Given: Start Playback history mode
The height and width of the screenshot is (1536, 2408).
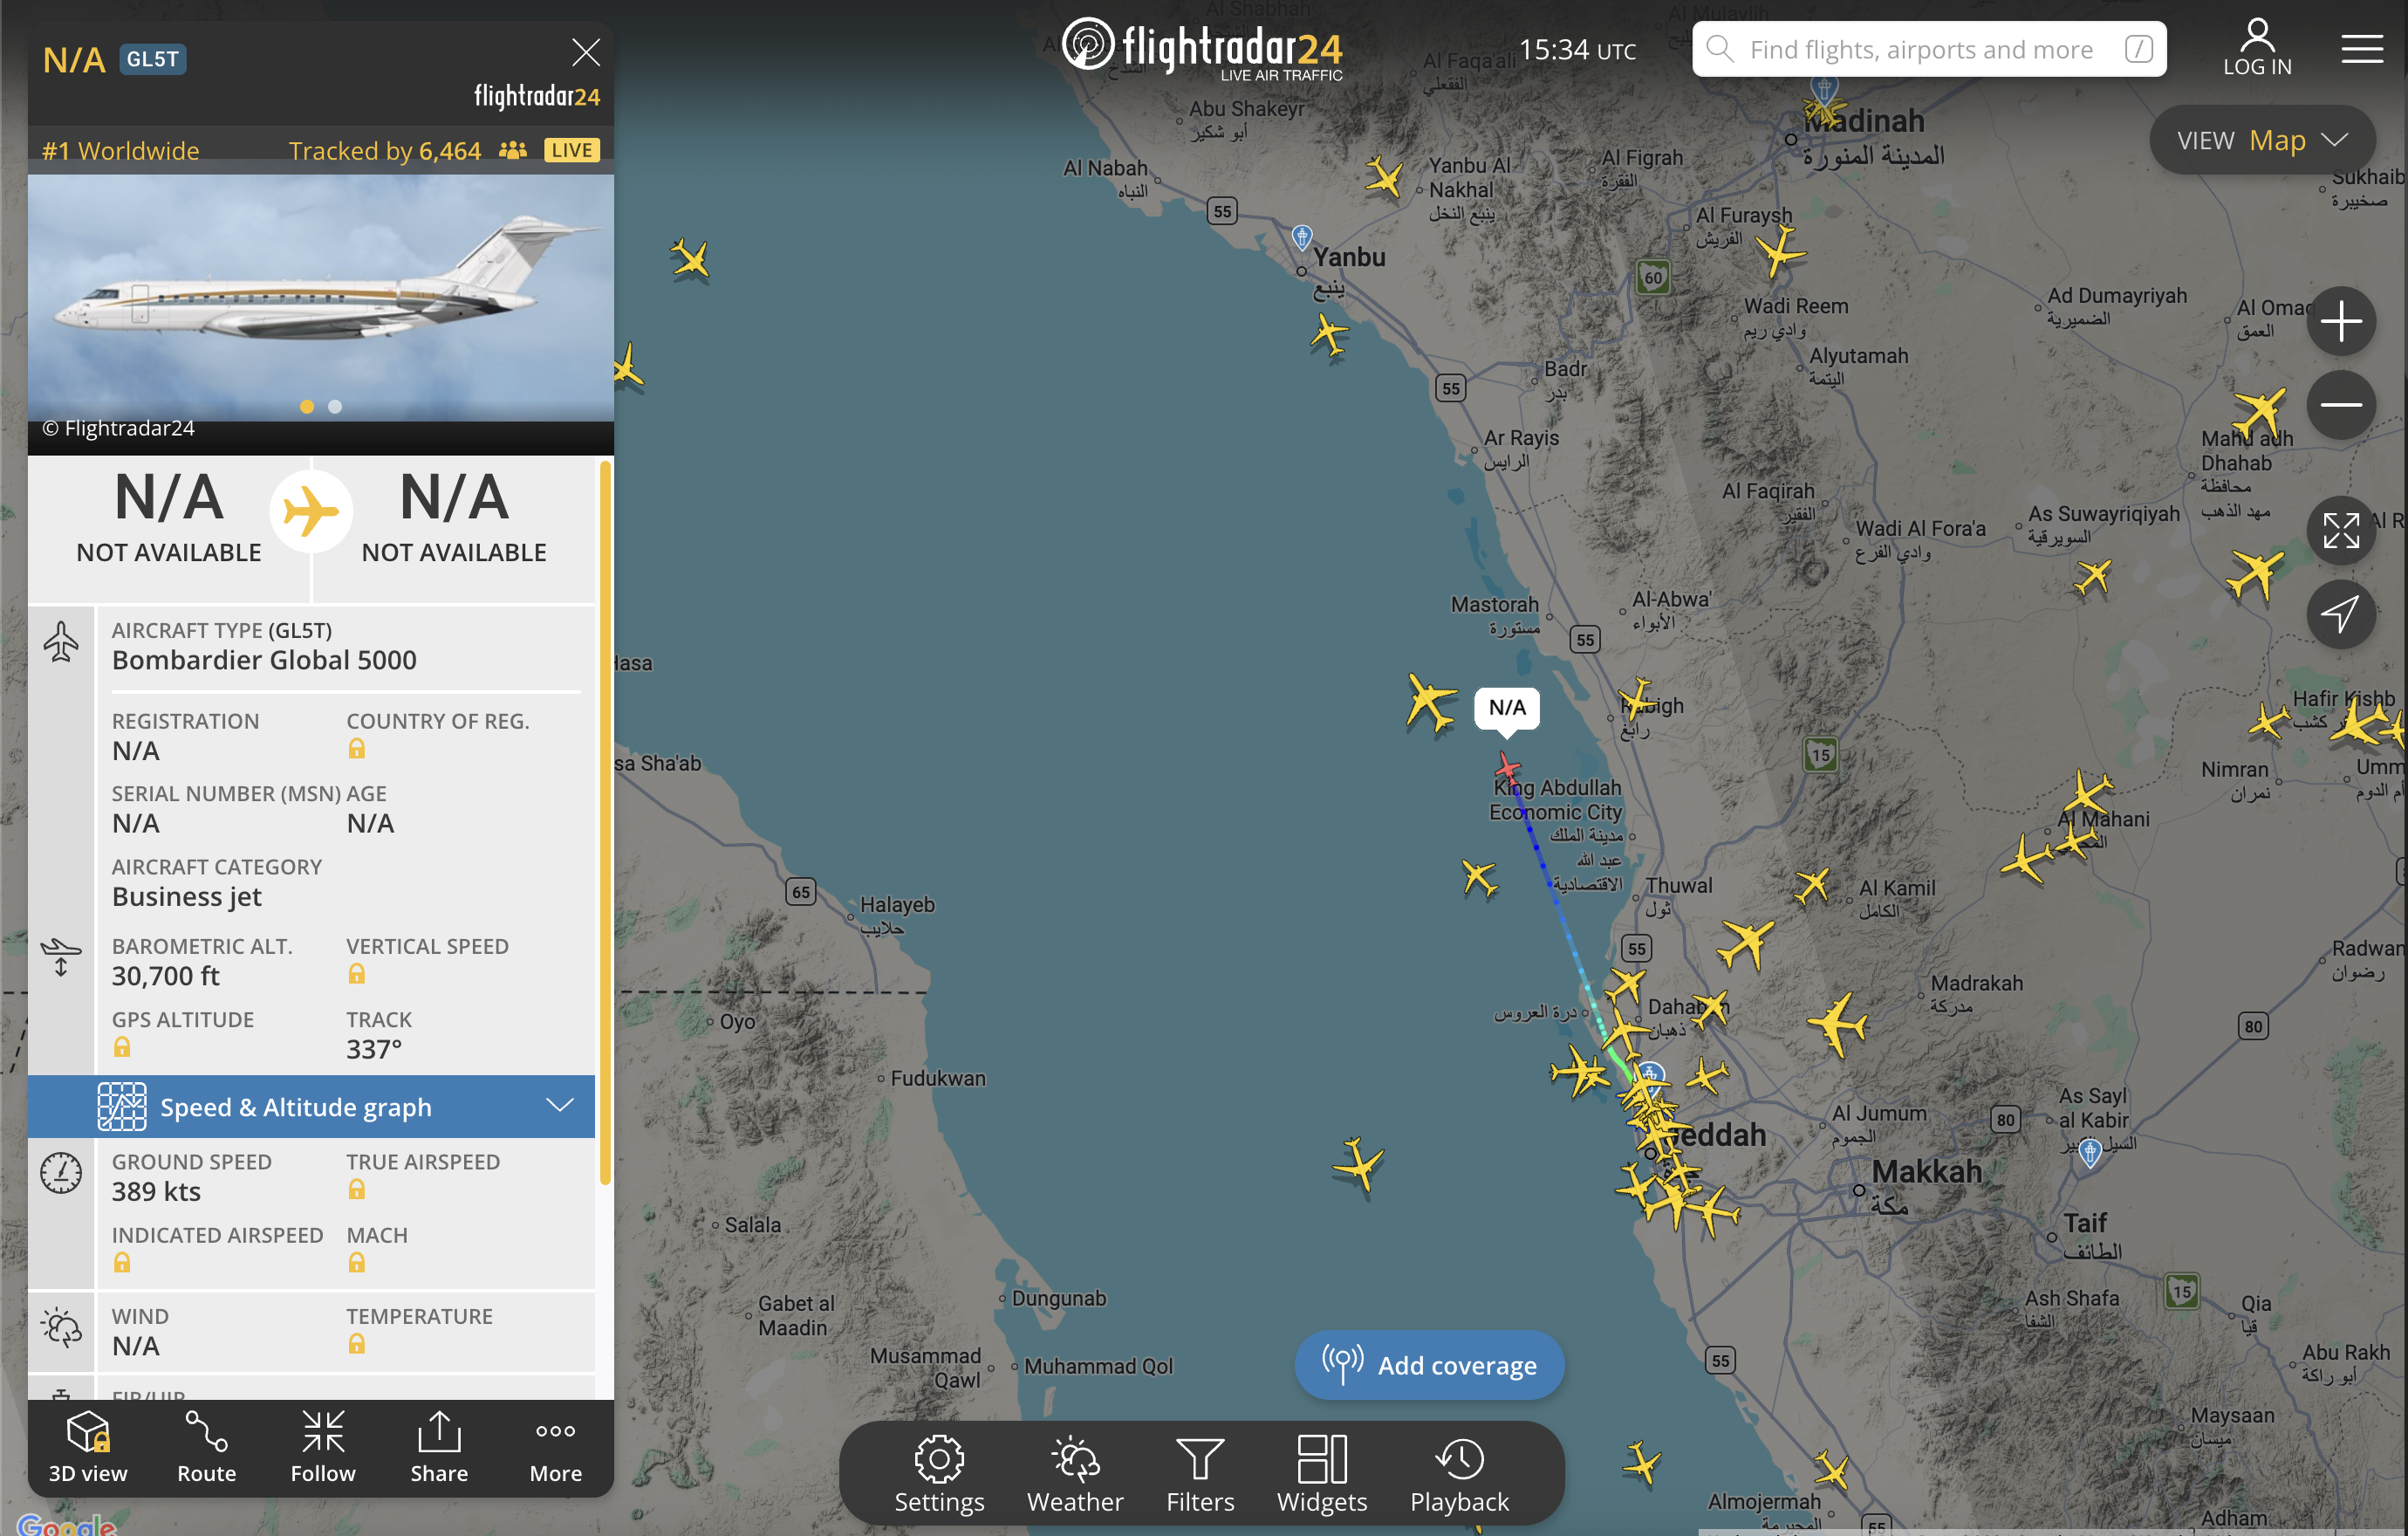Looking at the screenshot, I should click(1459, 1474).
